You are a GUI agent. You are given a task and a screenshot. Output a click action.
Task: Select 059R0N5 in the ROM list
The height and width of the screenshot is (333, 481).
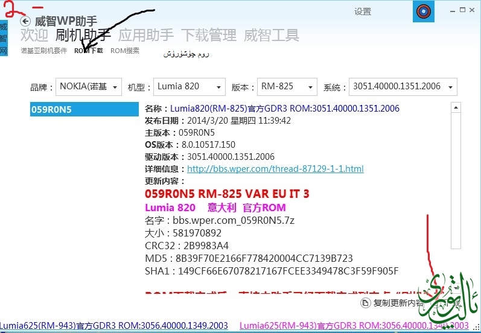pos(84,109)
